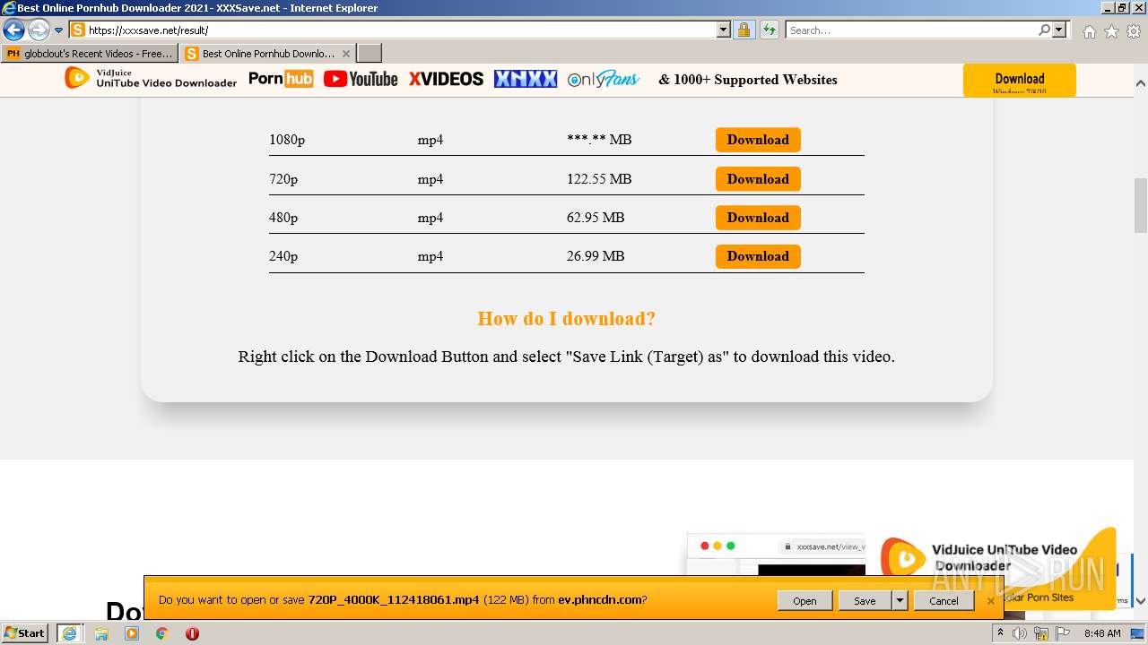Click the YouTube logo in banner
The height and width of the screenshot is (645, 1148).
click(361, 79)
